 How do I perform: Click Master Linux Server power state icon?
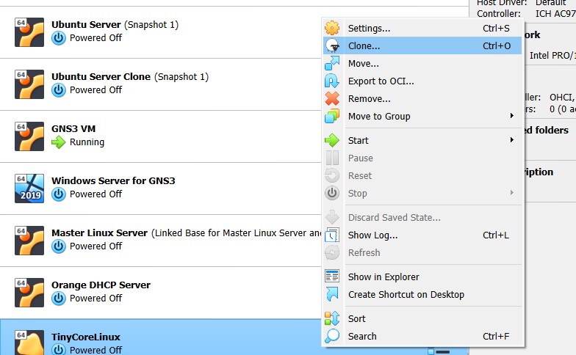59,246
